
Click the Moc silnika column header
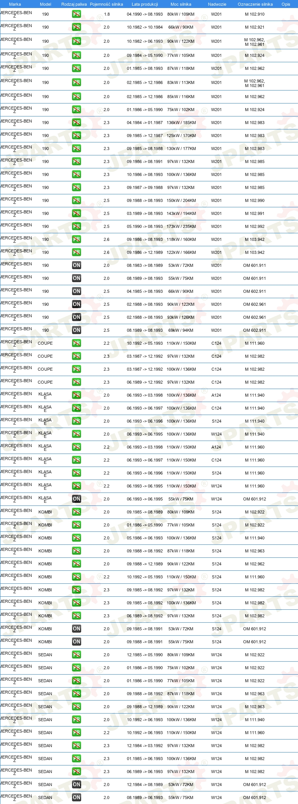tap(181, 4)
